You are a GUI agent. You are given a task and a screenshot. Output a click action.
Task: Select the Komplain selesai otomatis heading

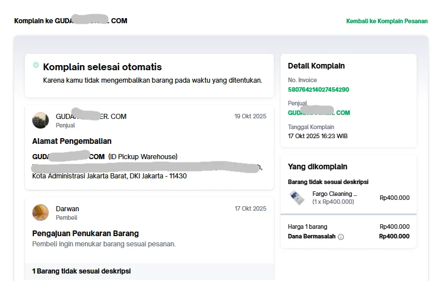[x=102, y=67]
